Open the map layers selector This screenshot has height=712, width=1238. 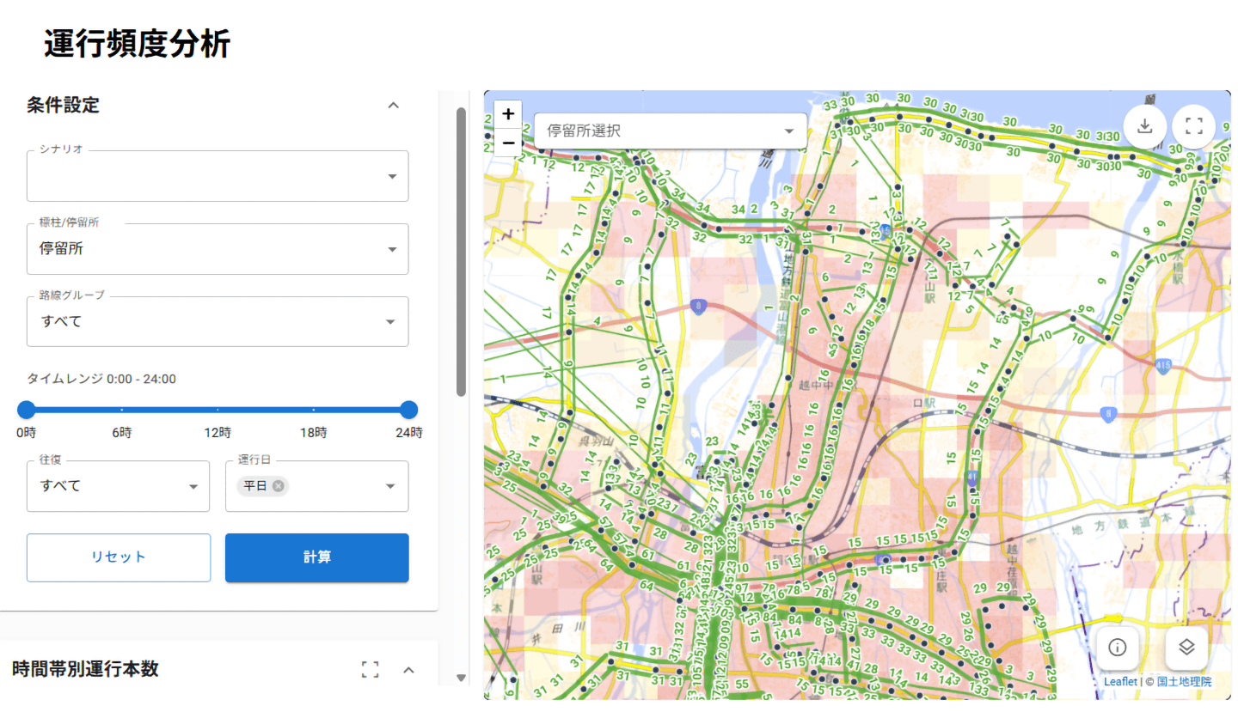1186,648
